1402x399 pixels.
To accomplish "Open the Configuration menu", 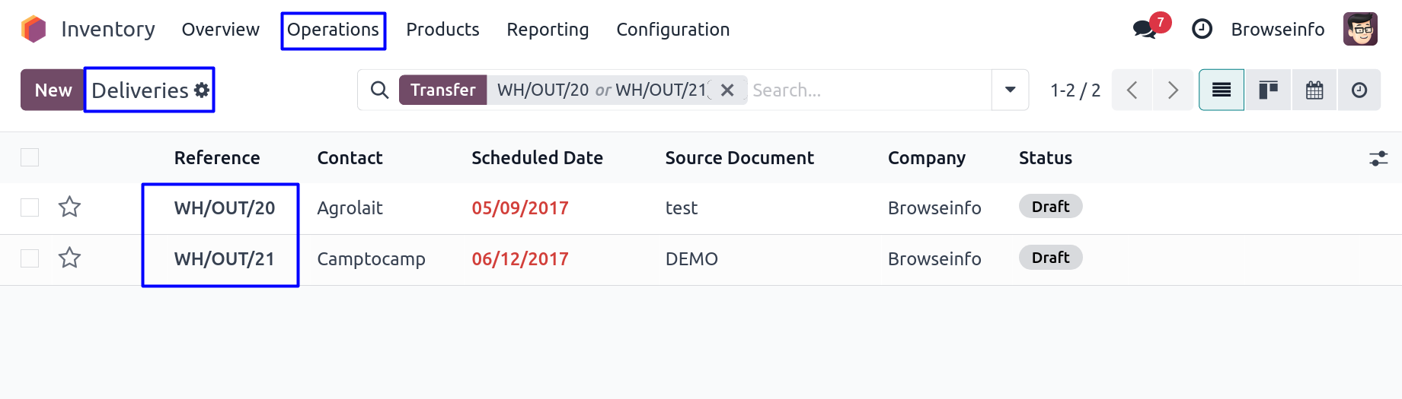I will click(672, 30).
